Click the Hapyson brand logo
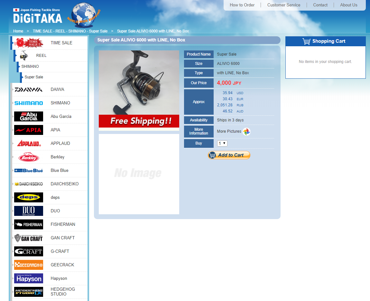Image resolution: width=370 pixels, height=301 pixels. pos(29,279)
